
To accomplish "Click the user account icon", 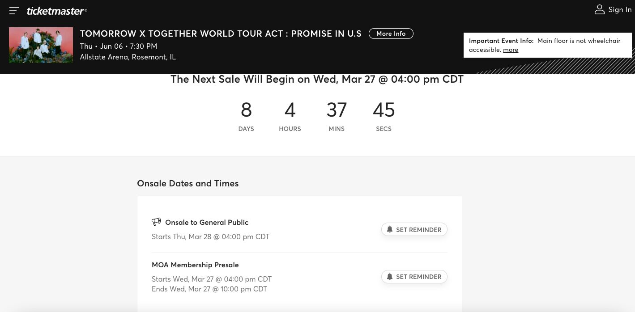I will [x=599, y=10].
